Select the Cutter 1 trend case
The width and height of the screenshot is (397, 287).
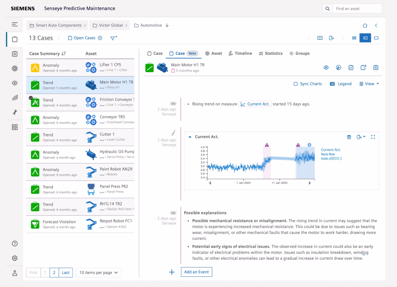pos(80,137)
